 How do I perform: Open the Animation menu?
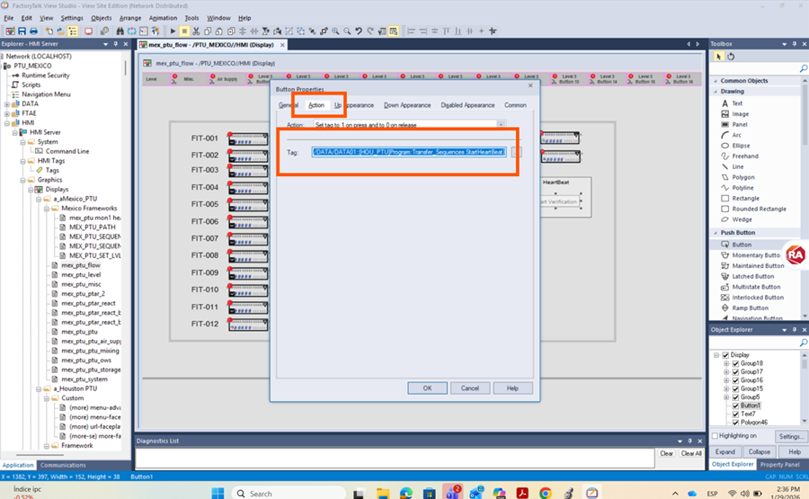[x=163, y=18]
